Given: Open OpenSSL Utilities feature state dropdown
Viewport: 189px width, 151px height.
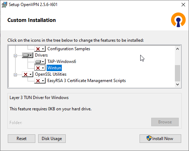Looking at the screenshot, I should [x=28, y=74].
